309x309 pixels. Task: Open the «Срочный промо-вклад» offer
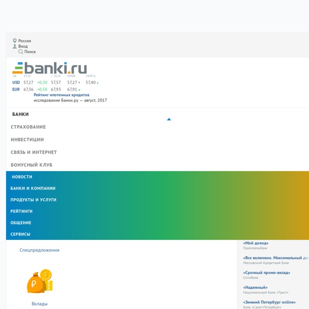click(267, 273)
